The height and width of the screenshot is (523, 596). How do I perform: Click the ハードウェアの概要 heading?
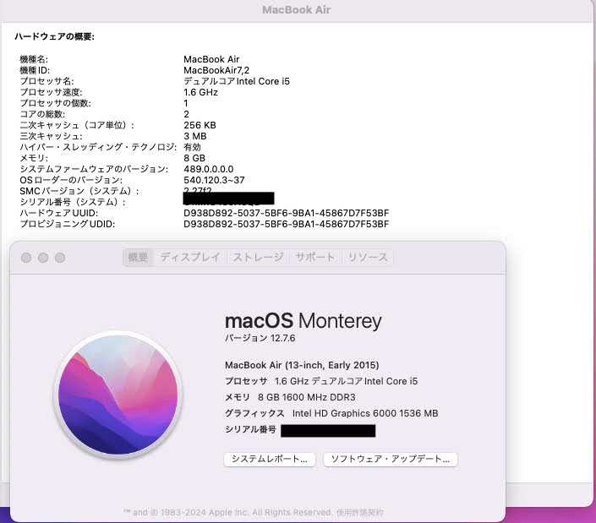coord(54,36)
